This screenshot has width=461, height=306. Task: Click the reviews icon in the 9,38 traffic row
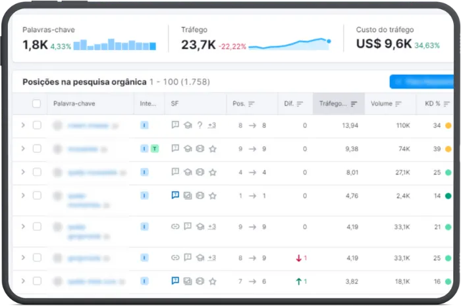175,148
